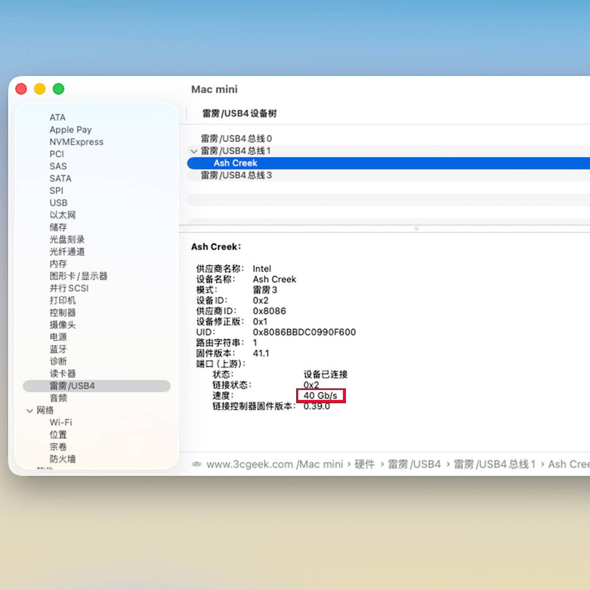Choose 诊断 from the sidebar

coord(58,361)
